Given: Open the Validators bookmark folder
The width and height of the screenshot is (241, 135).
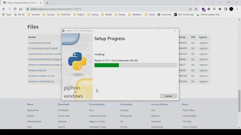Looking at the screenshot, I should tap(135, 15).
